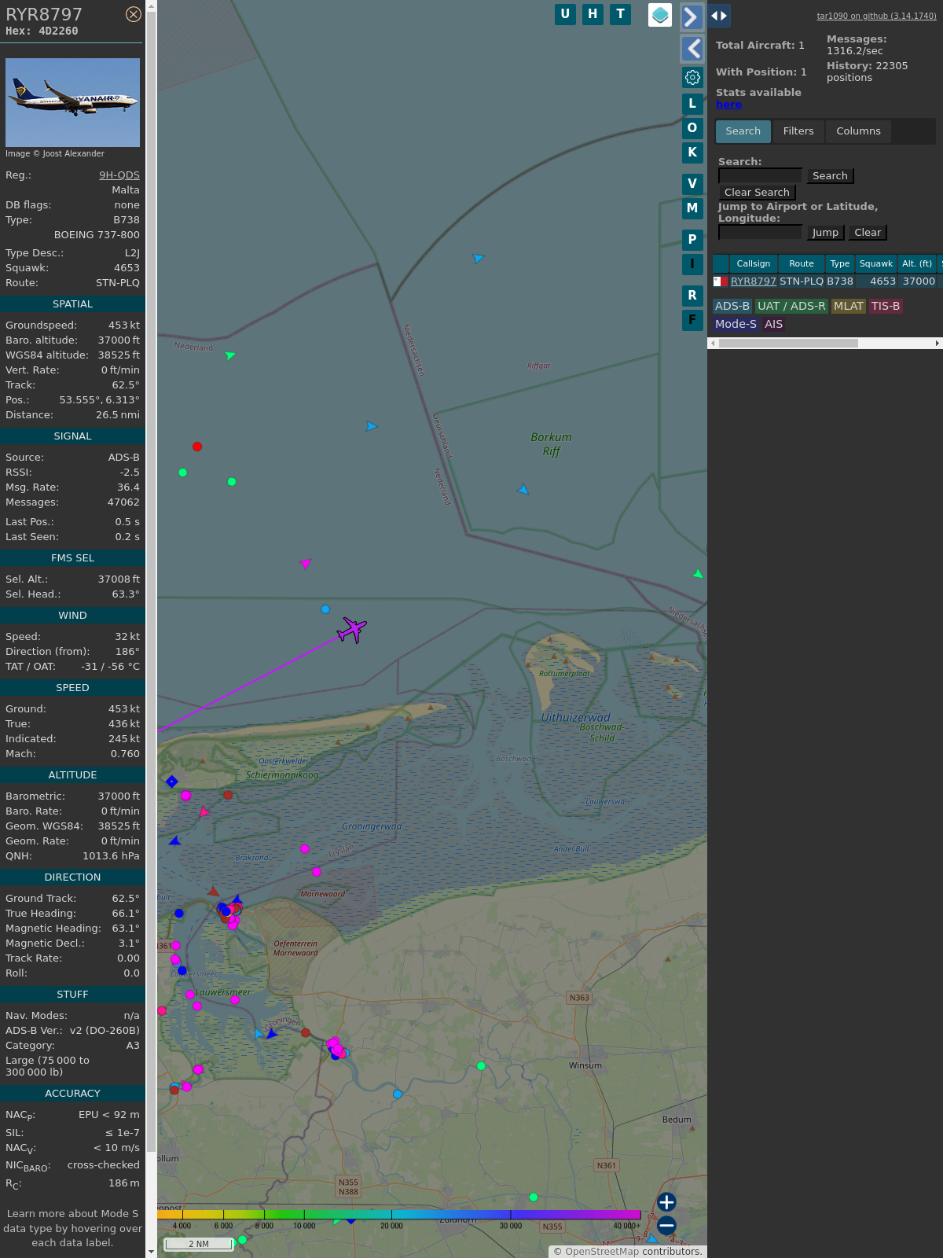Screen dimensions: 943x1258
Task: Toggle the M map button
Action: 692,208
